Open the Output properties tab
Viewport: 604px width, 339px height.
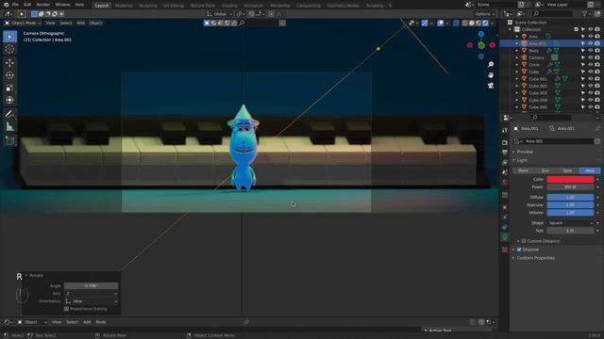coord(505,153)
